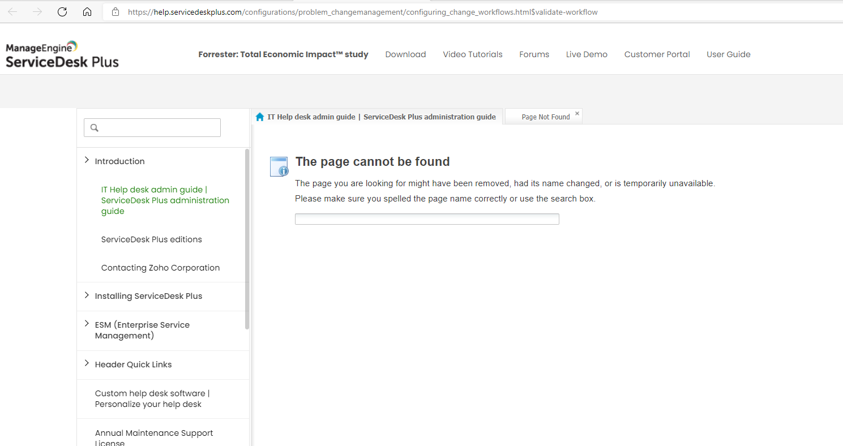Open Custom help desk software topic
This screenshot has width=843, height=446.
pos(152,398)
